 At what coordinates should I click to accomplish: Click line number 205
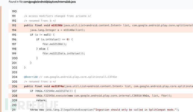(x=15, y=82)
